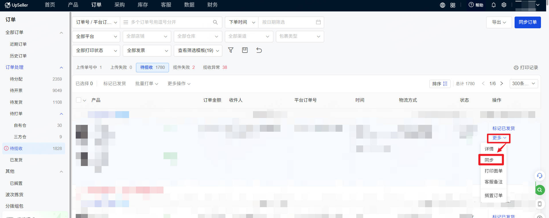549x218 pixels.
Task: Click the reset filters undo icon
Action: pos(259,50)
